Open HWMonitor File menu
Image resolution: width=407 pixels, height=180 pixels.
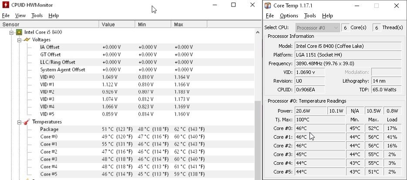click(x=6, y=16)
